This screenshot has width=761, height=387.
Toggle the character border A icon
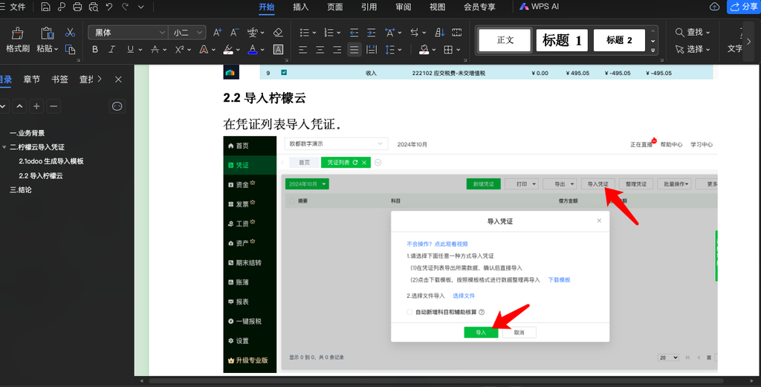(278, 50)
